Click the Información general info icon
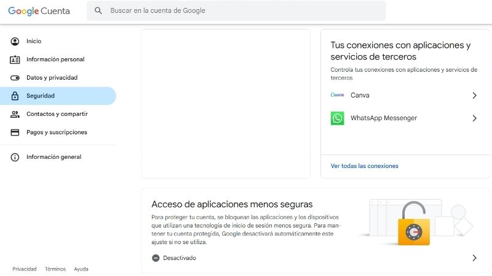Image resolution: width=492 pixels, height=276 pixels. point(15,157)
